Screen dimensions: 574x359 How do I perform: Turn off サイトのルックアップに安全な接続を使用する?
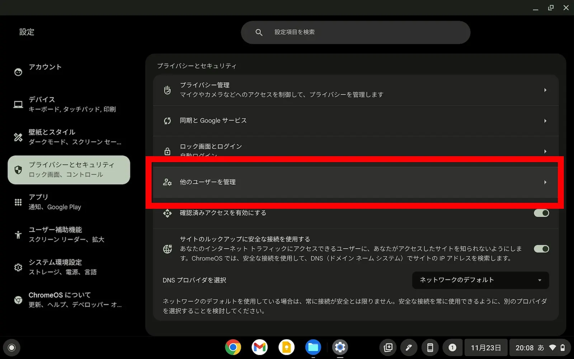[x=541, y=248]
